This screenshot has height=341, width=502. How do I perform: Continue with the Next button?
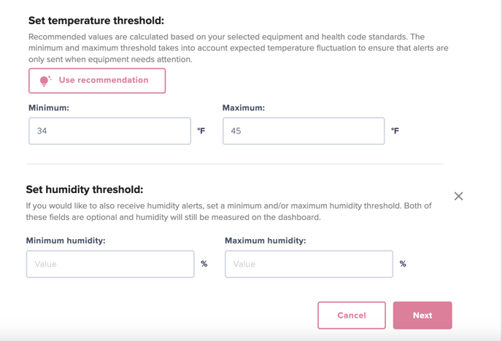point(422,315)
